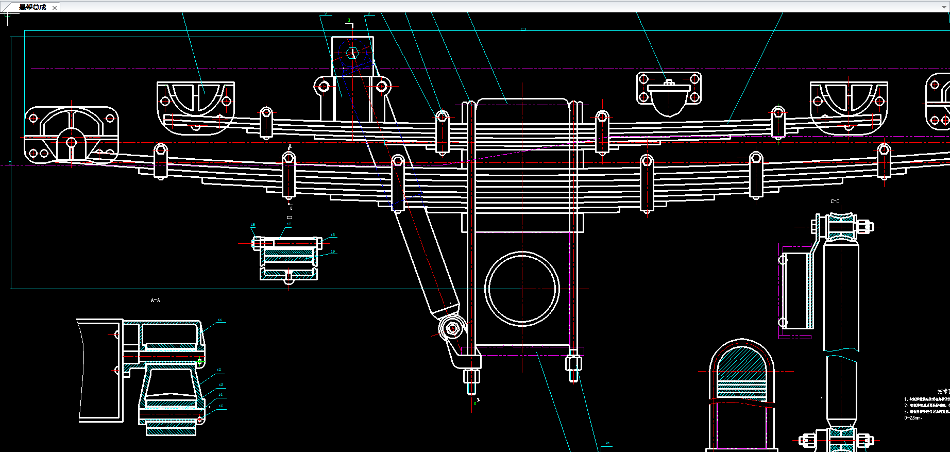Pick part balloon number 14
950x452 pixels.
[x=220, y=395]
